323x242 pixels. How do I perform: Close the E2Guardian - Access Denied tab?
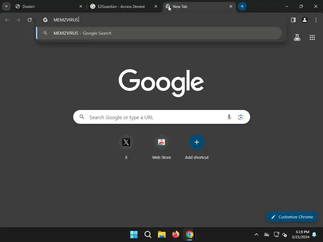pos(156,6)
